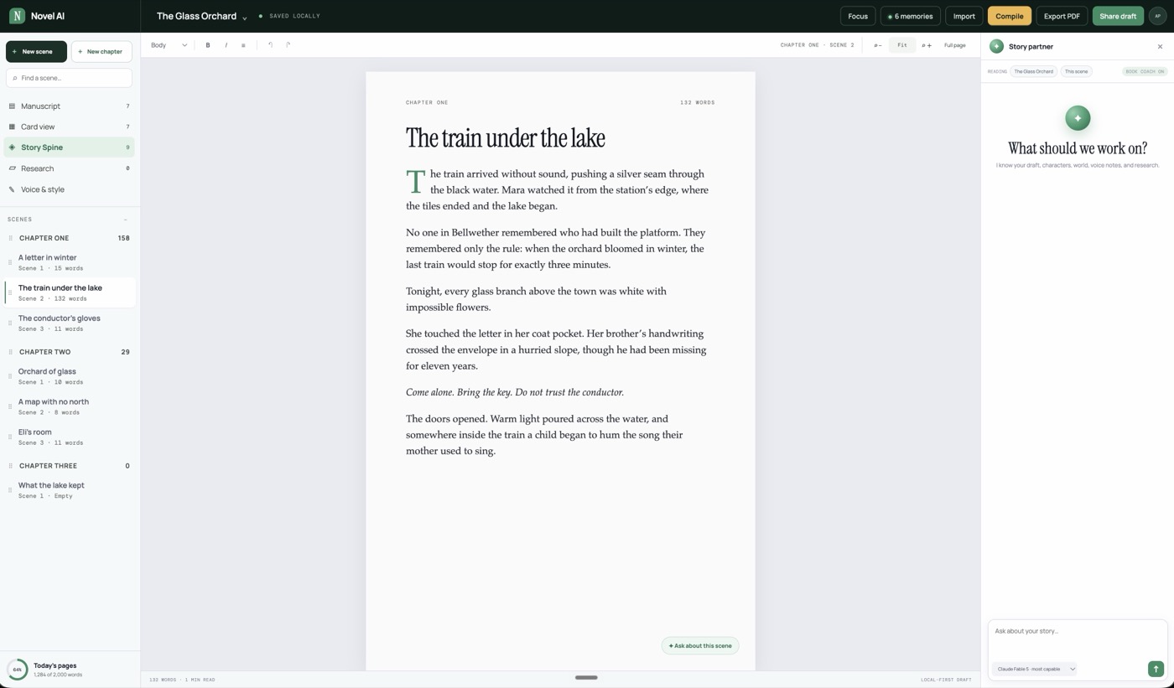1174x688 pixels.
Task: Click the Compile button
Action: (x=1009, y=16)
